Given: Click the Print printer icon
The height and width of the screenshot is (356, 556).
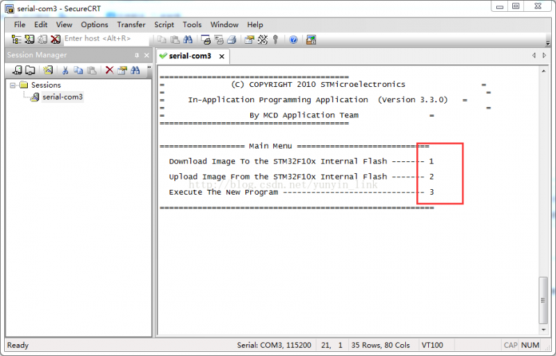Looking at the screenshot, I should (232, 40).
